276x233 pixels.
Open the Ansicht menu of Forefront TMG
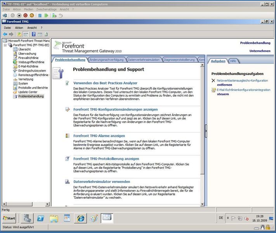click(32, 28)
